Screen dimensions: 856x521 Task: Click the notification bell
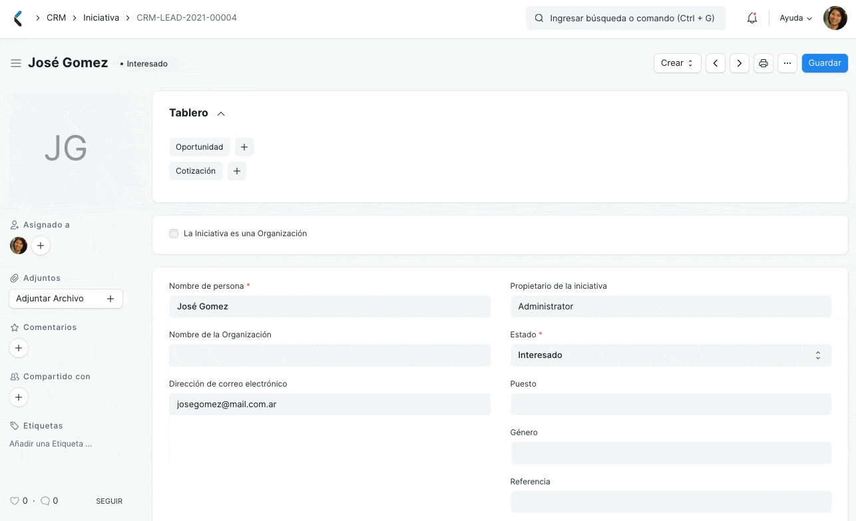752,18
